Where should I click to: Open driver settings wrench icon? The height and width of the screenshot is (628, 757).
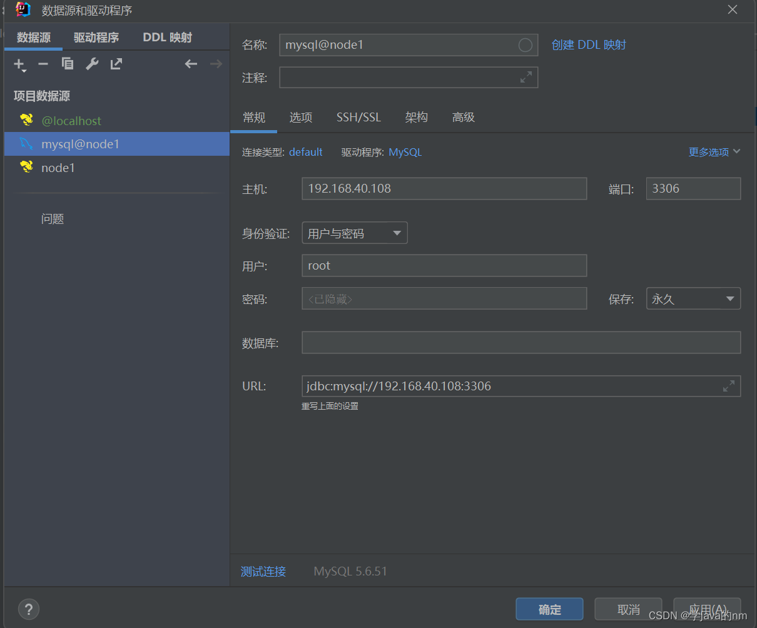[x=92, y=64]
